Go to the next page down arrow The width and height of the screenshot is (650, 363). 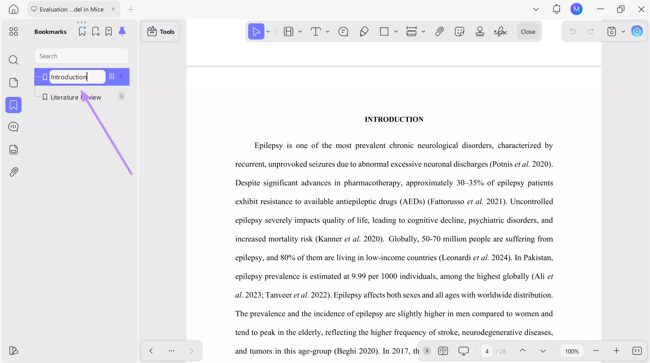[543, 351]
